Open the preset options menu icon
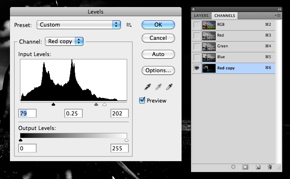 [129, 25]
